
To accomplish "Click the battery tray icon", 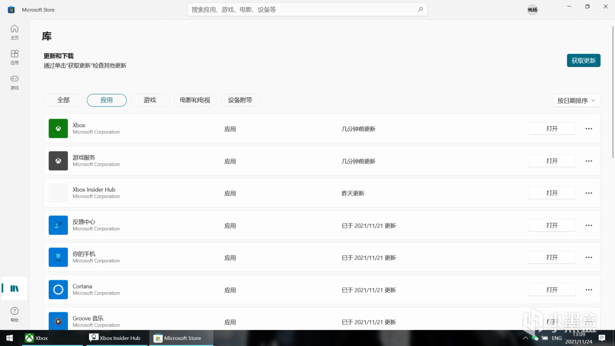I will point(545,338).
